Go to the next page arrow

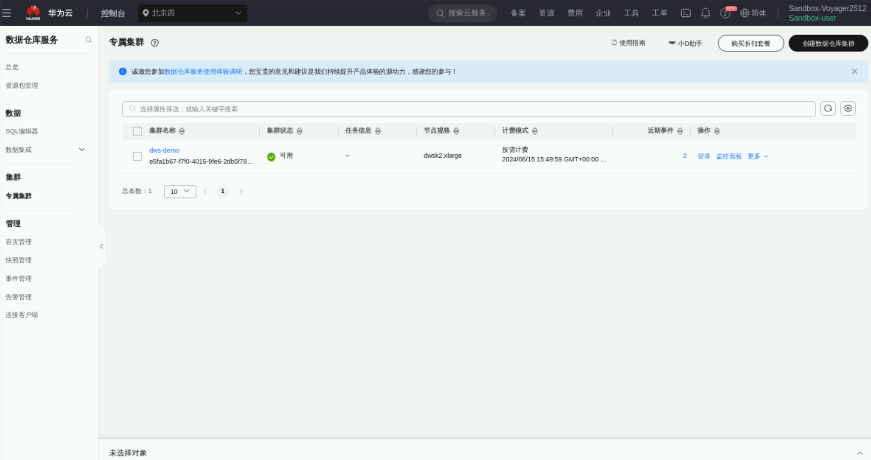(240, 191)
